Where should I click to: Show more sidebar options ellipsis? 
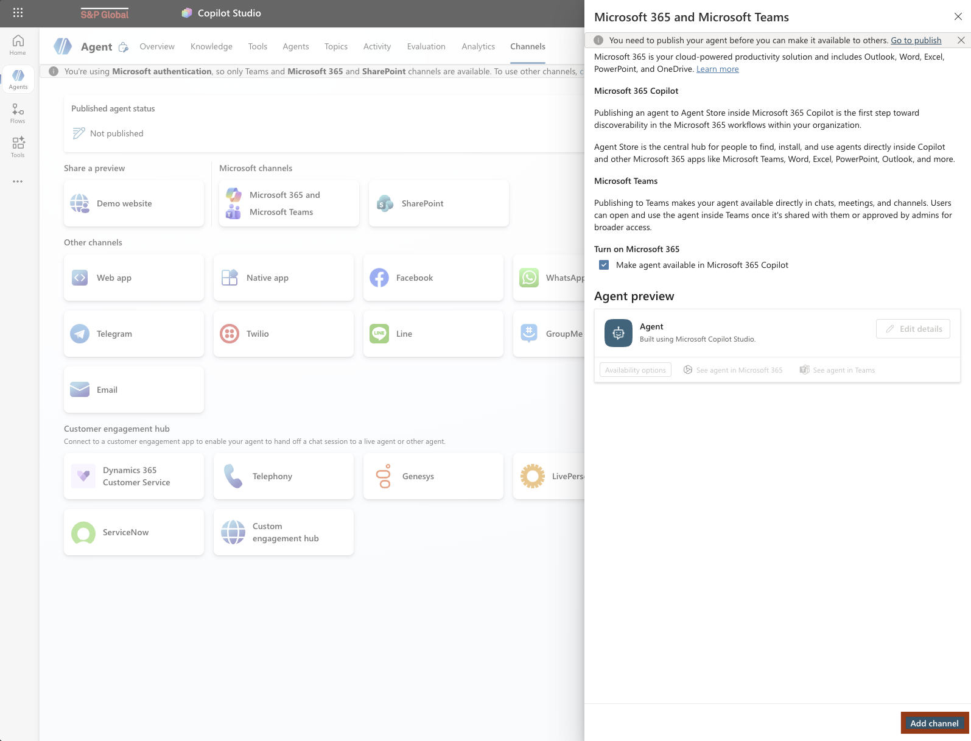18,181
